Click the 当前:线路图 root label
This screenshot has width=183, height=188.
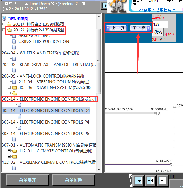click(18, 18)
